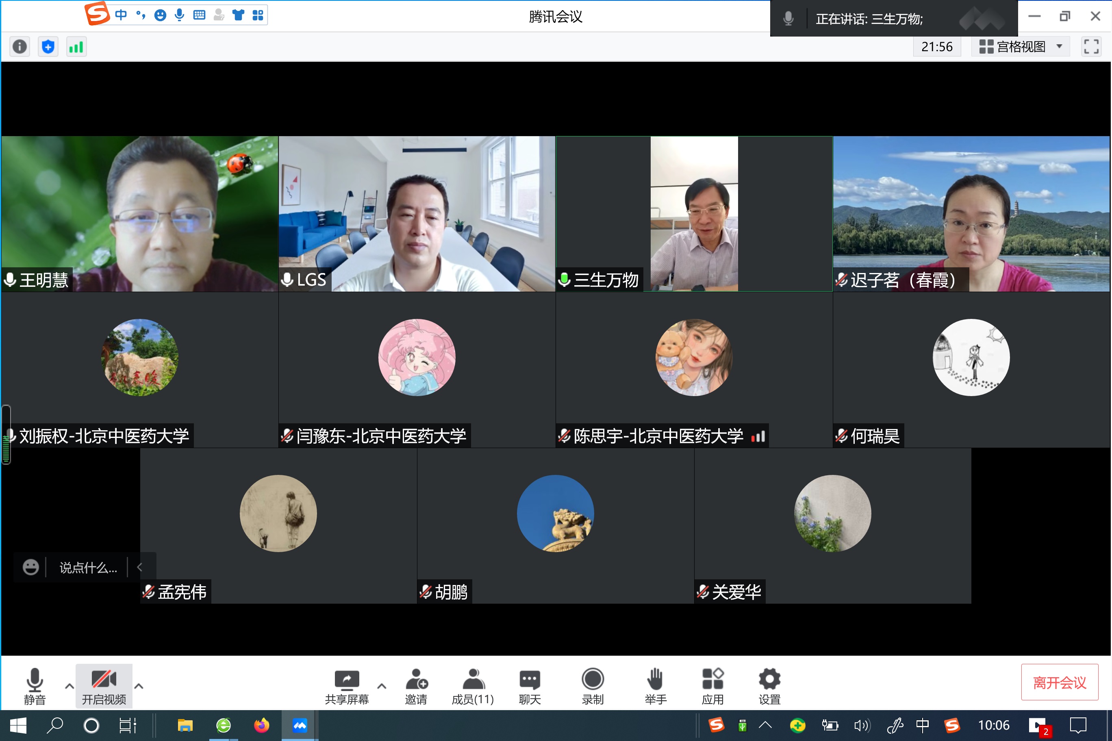
Task: Open Firefox from the Windows taskbar
Action: [x=261, y=726]
